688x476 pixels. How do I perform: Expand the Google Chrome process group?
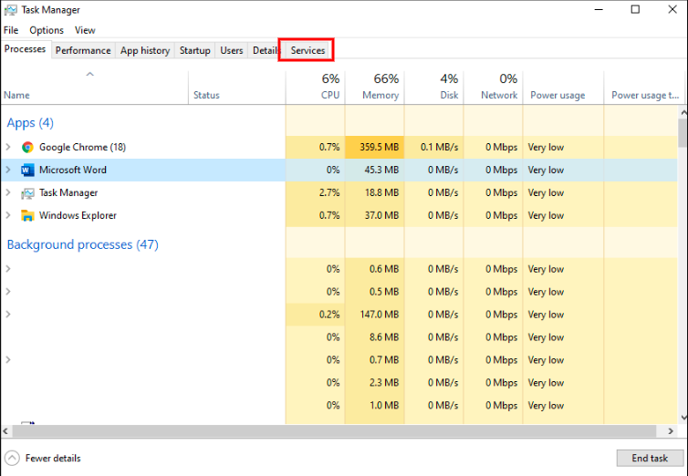pyautogui.click(x=8, y=147)
